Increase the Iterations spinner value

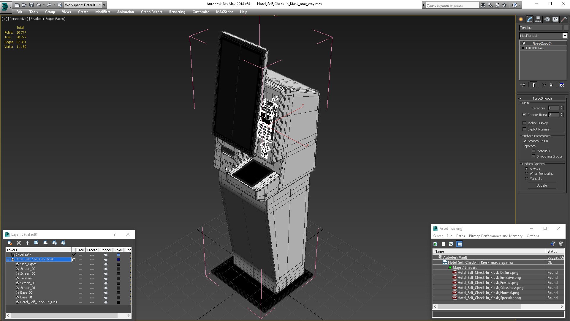(562, 107)
